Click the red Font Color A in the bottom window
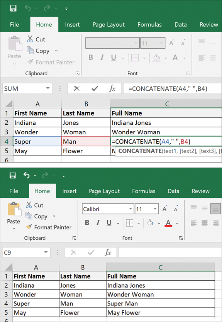Viewport: 222px width, 322px height. click(x=168, y=223)
